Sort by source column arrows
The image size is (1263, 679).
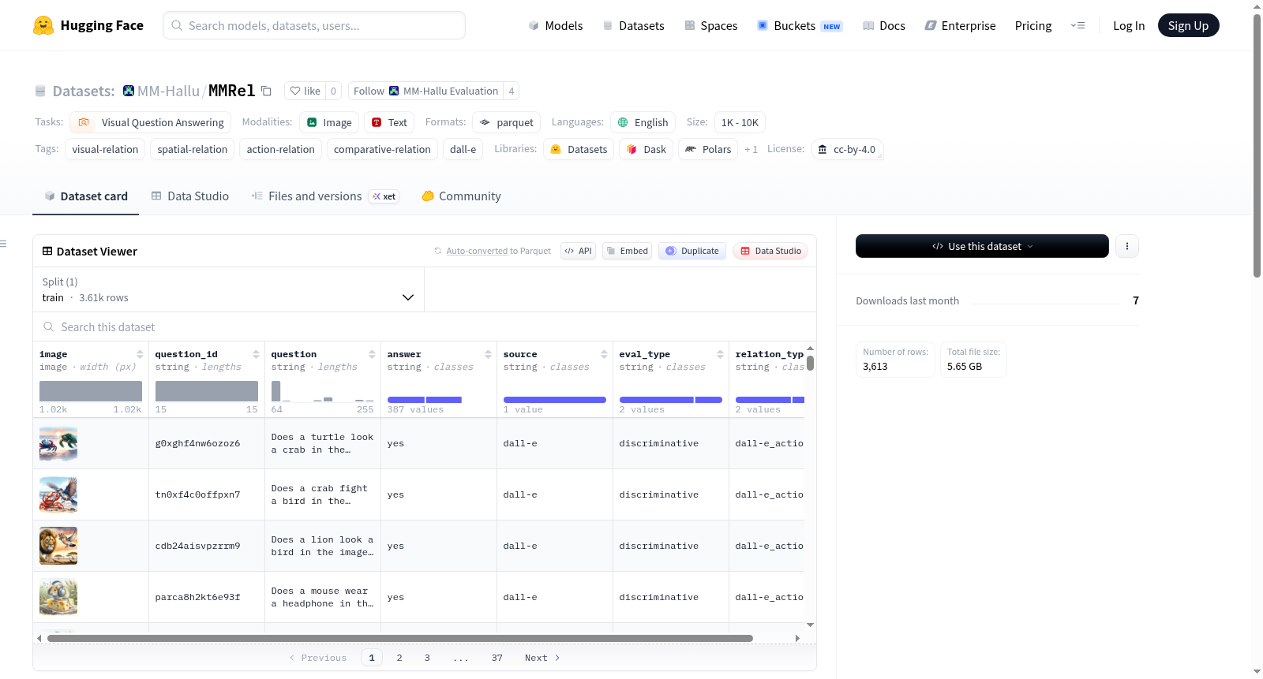coord(604,355)
